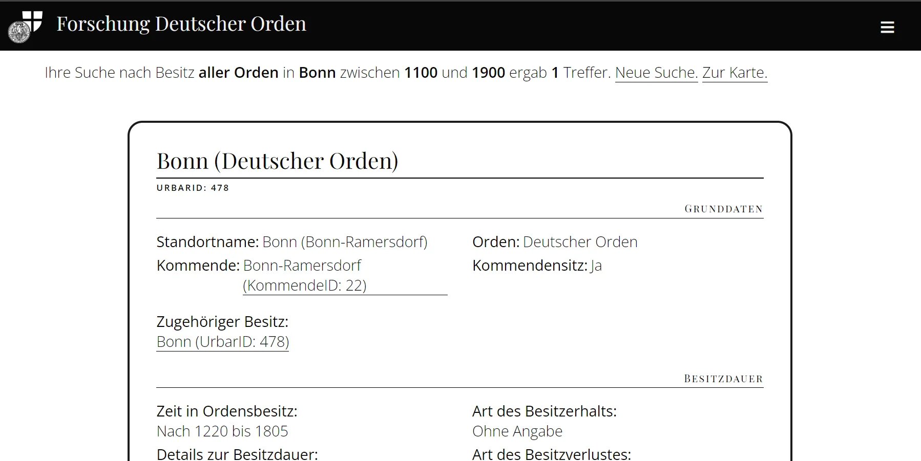The height and width of the screenshot is (461, 921).
Task: Open the hamburger navigation menu
Action: point(887,27)
